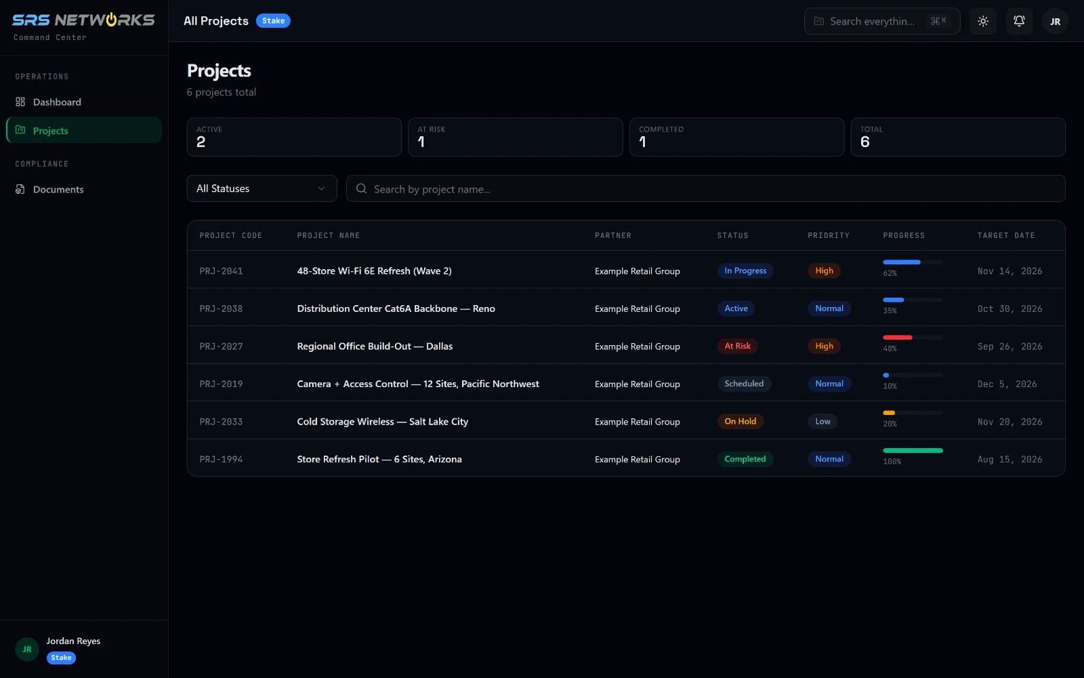Sort by Partner column header
The image size is (1084, 678).
point(612,235)
